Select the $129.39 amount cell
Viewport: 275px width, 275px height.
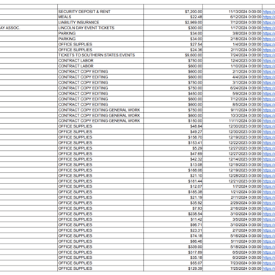pyautogui.click(x=173, y=268)
